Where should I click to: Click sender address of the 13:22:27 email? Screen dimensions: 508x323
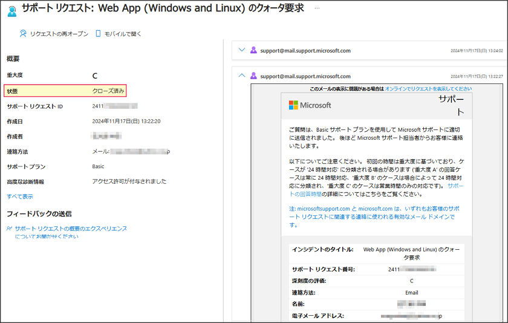[305, 76]
